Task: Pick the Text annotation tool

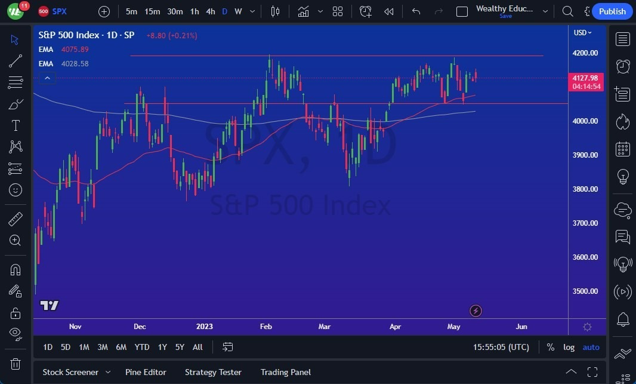Action: click(x=15, y=125)
